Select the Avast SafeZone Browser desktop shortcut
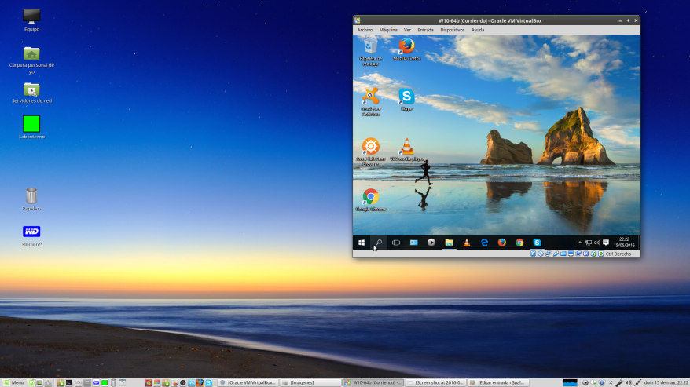Screen dimensions: 690x387 click(x=370, y=152)
